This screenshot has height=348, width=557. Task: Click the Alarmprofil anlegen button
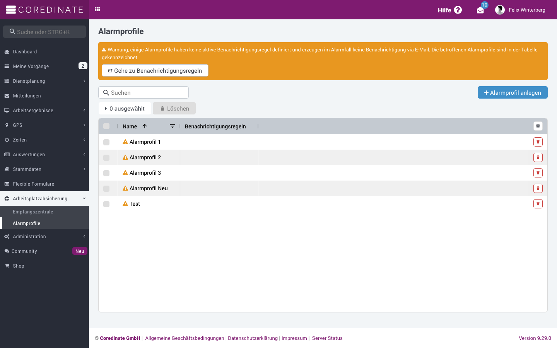coord(513,92)
